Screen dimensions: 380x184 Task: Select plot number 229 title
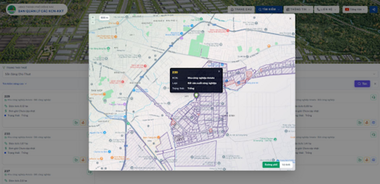[7, 96]
